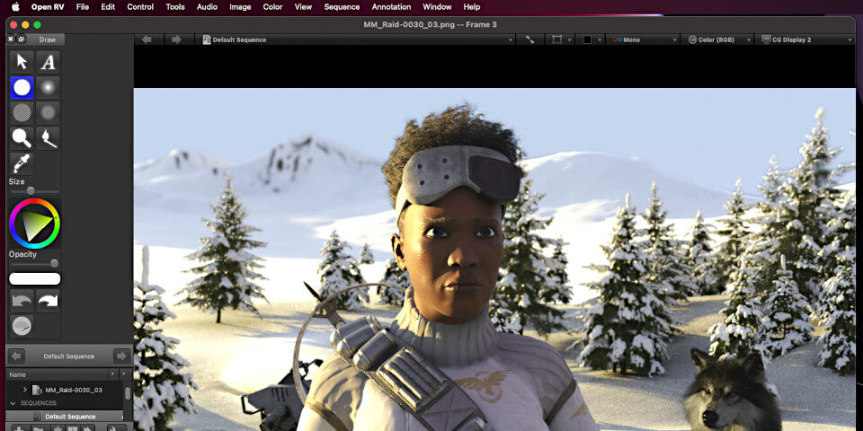Select the arrow pointer tool in Draw panel
Screen dimensions: 863x431
22,62
